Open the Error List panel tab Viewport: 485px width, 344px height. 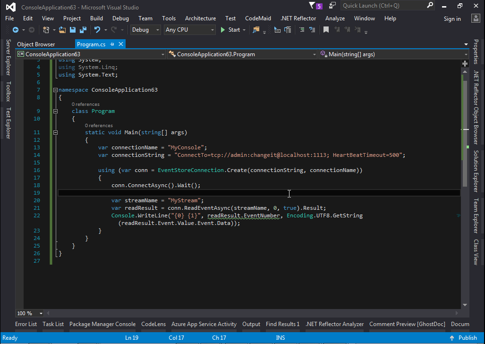(x=26, y=324)
